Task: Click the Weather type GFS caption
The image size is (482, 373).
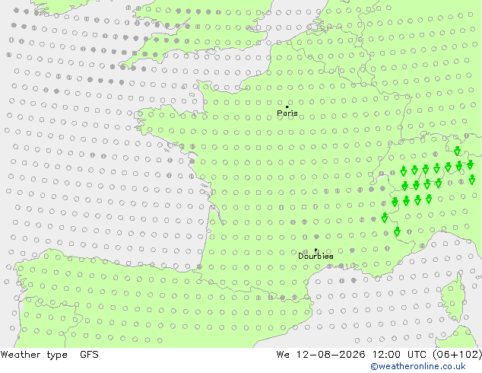Action: click(49, 355)
